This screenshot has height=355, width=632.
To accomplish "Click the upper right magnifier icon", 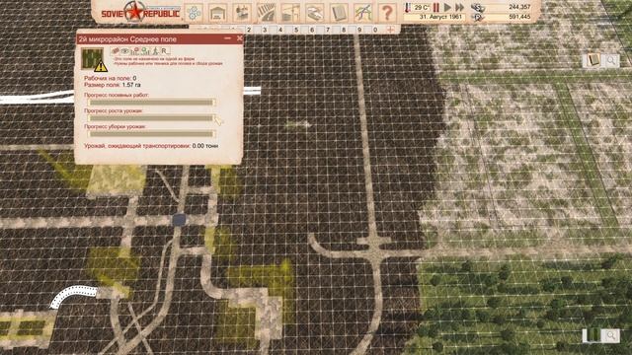I will (x=611, y=60).
